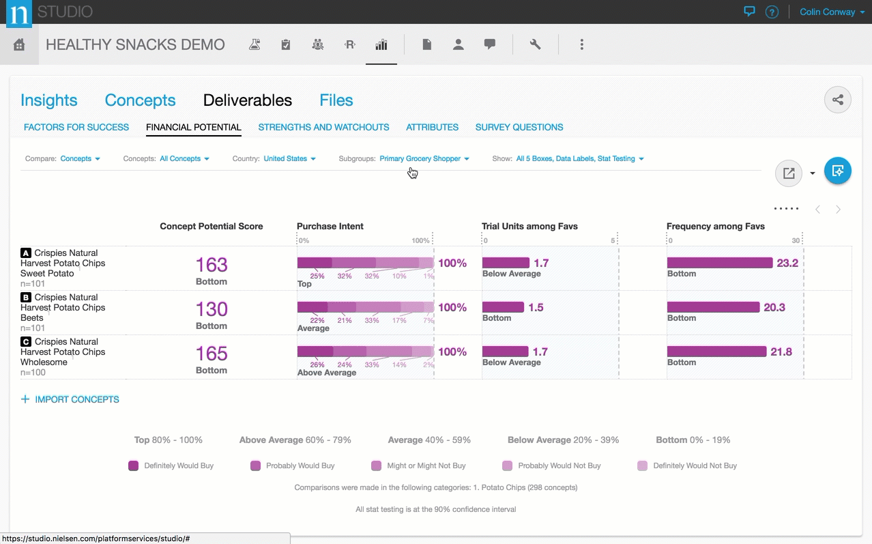Open the Country United States dropdown
The image size is (872, 544).
(289, 158)
